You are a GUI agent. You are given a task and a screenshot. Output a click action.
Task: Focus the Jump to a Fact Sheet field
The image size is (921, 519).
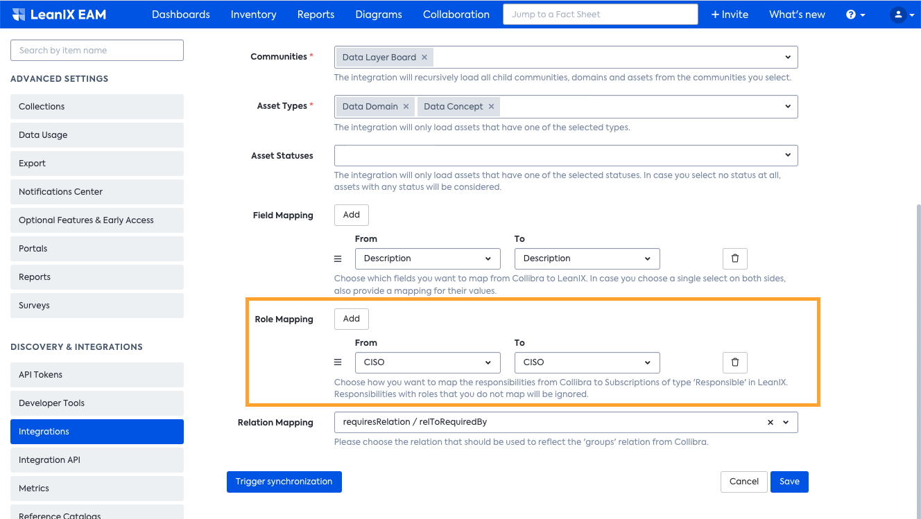coord(601,15)
